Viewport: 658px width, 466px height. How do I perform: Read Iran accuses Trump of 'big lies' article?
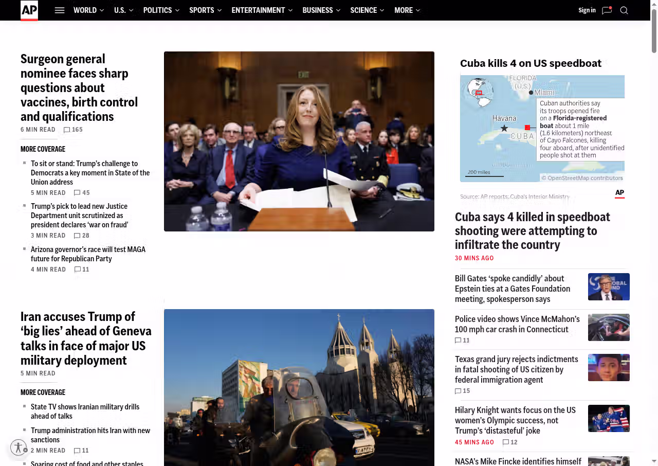tap(86, 338)
